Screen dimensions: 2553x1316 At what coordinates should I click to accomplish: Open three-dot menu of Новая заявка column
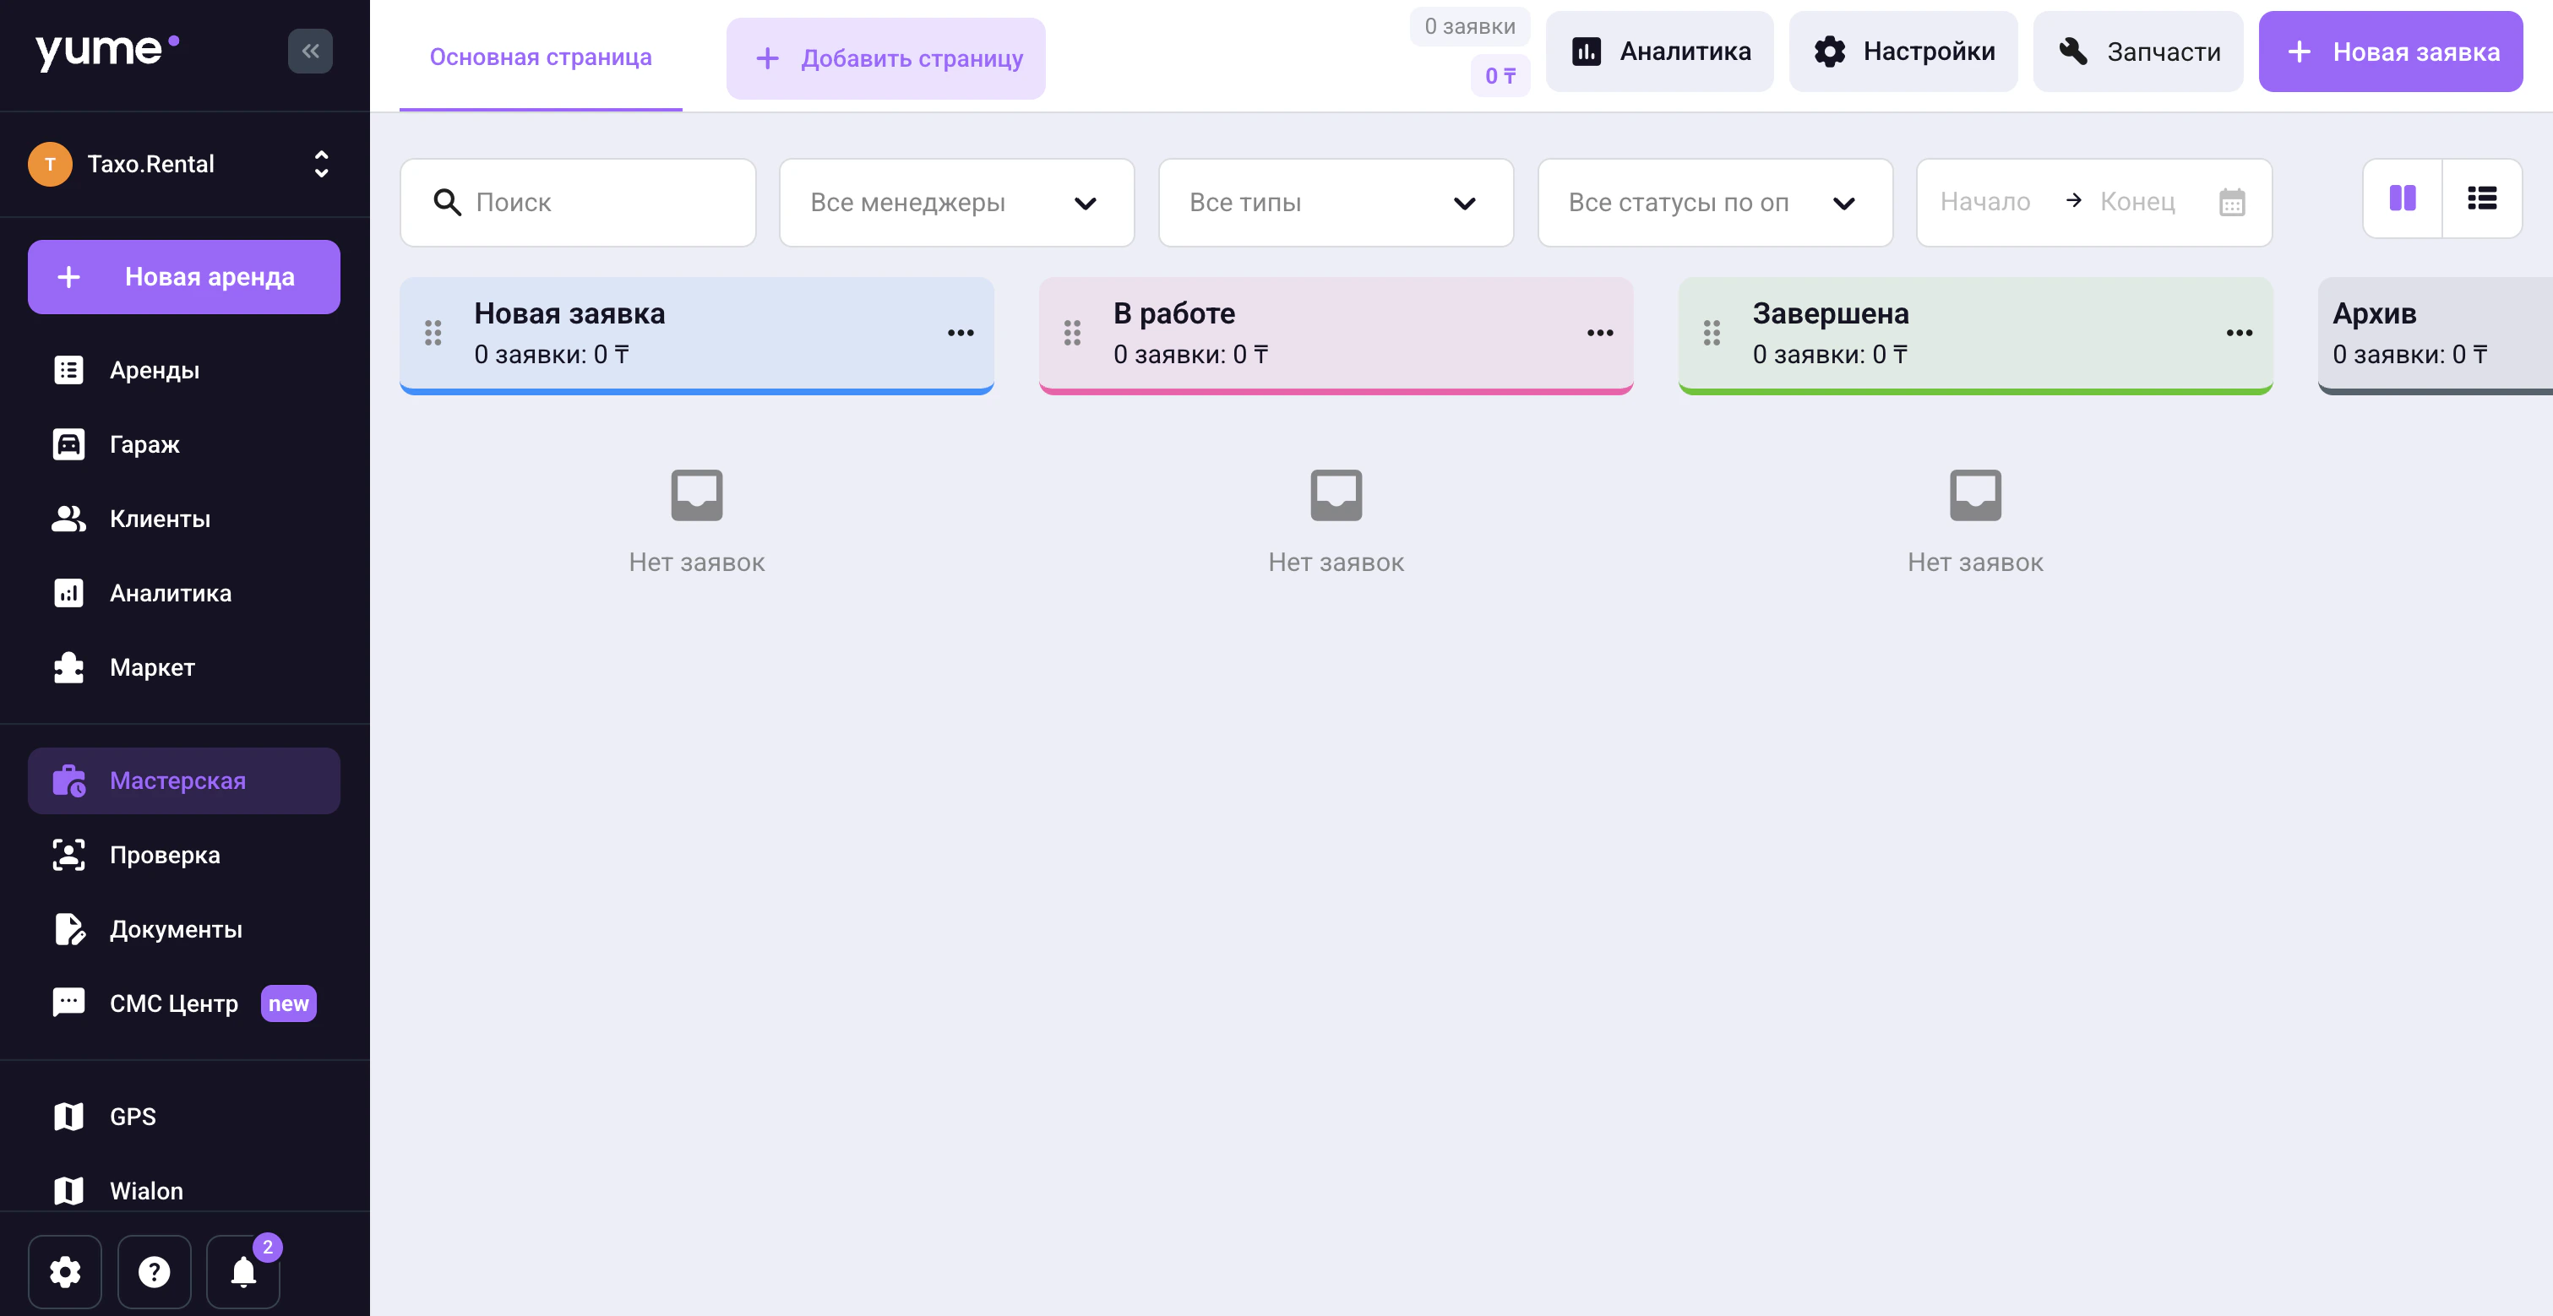[x=961, y=333]
